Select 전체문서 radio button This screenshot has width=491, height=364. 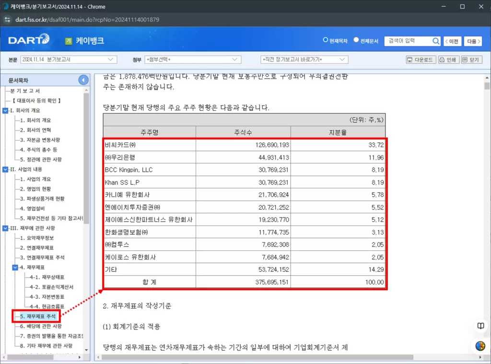(x=356, y=40)
